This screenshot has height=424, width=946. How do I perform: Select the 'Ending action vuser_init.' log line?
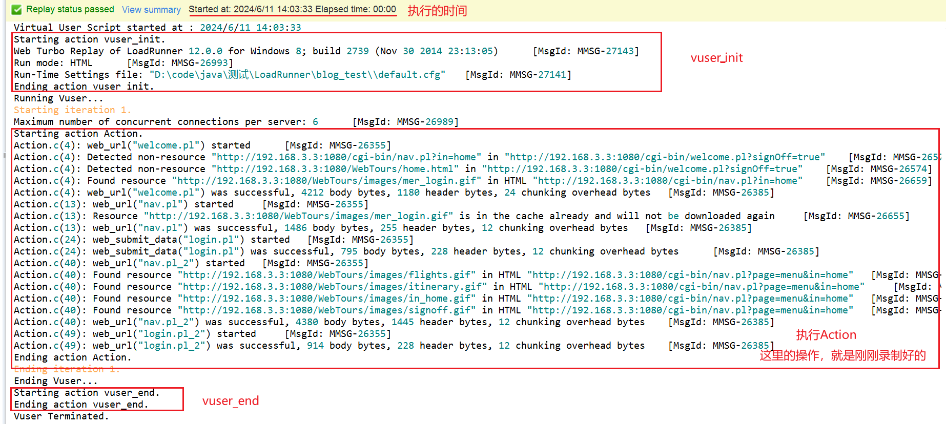[x=84, y=86]
